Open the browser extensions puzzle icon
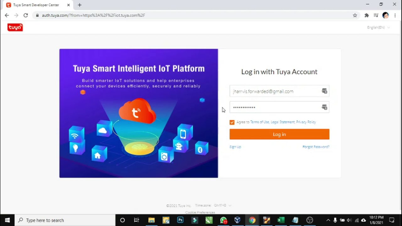This screenshot has height=226, width=402. pyautogui.click(x=367, y=15)
